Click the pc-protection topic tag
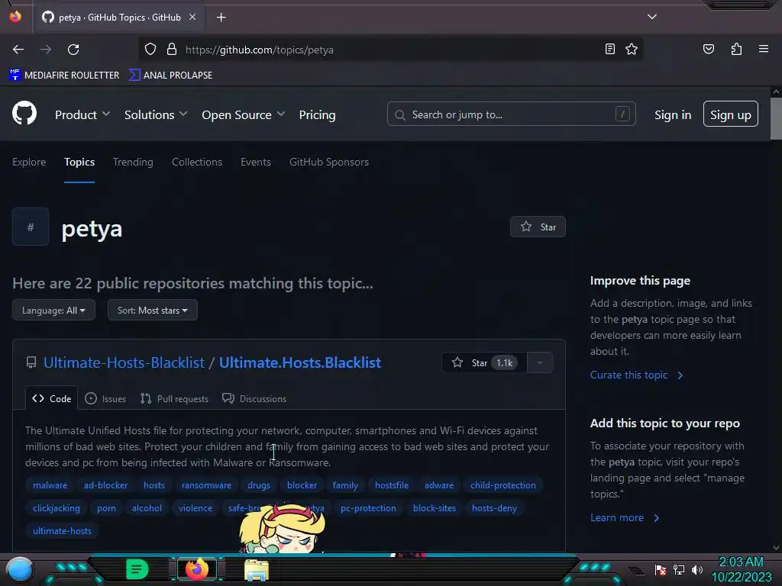Viewport: 782px width, 586px height. (368, 508)
